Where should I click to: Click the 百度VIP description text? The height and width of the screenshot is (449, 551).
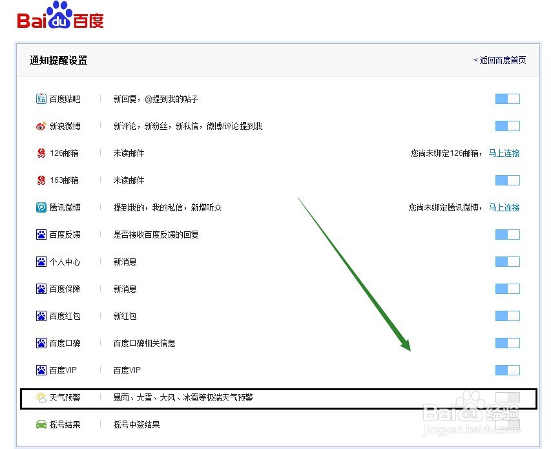(x=127, y=370)
